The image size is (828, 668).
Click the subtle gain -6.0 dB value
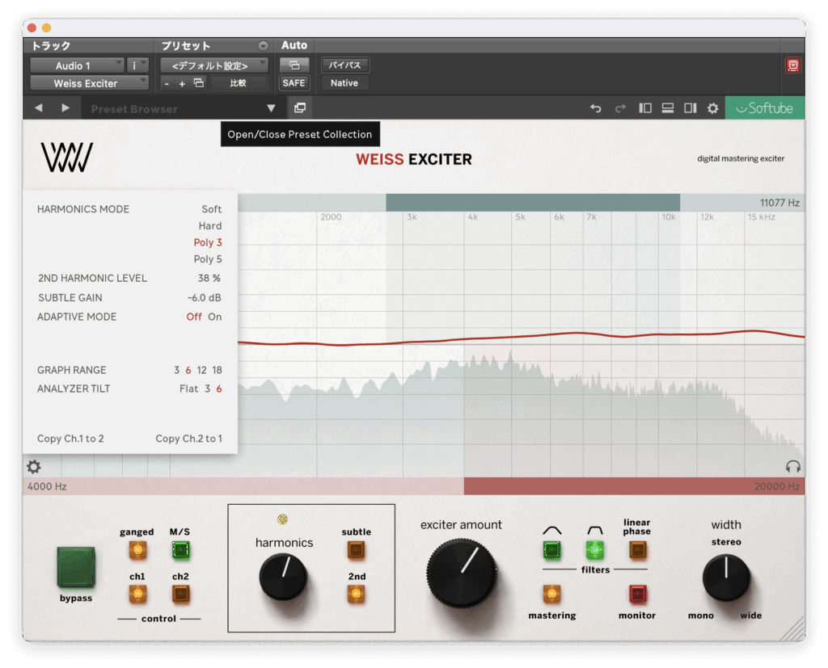[205, 297]
